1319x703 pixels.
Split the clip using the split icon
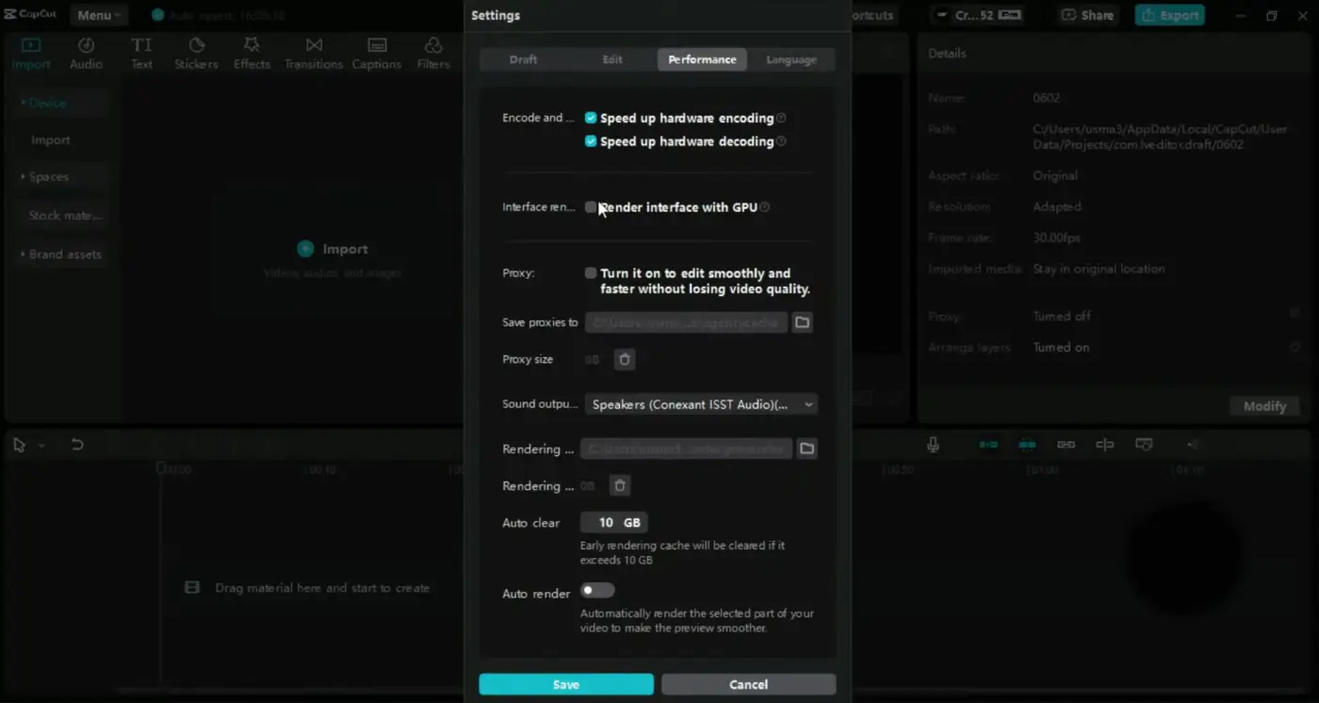coord(1104,444)
